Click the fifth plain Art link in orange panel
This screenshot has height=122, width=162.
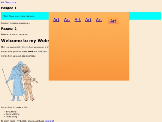[x=99, y=20]
